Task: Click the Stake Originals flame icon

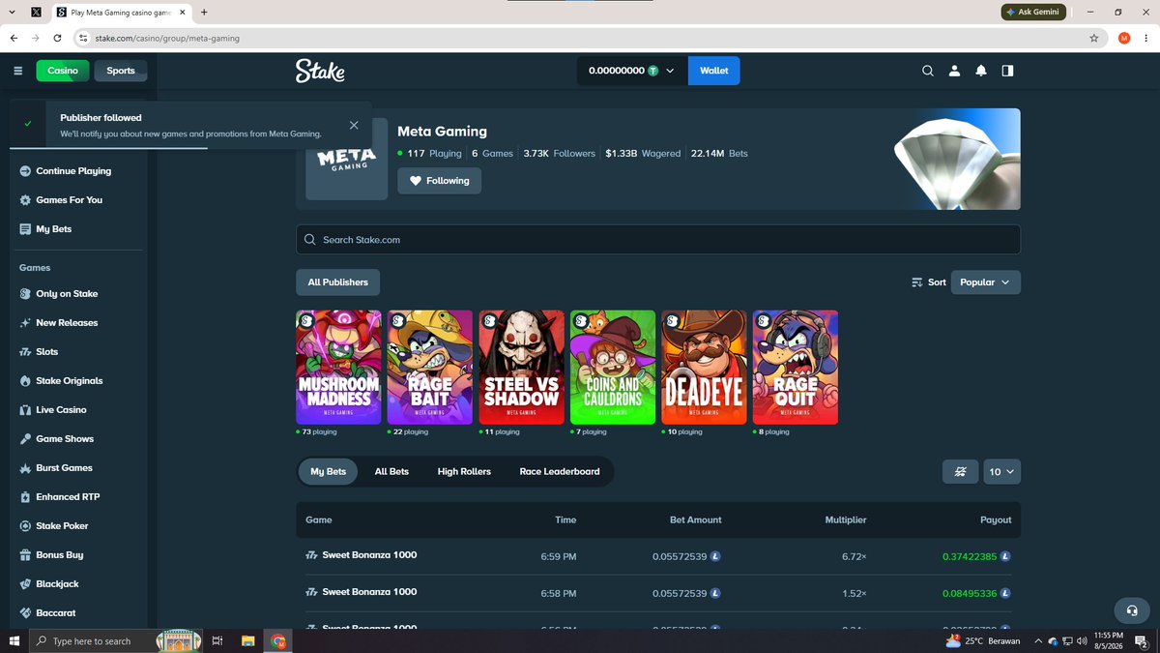Action: [26, 381]
